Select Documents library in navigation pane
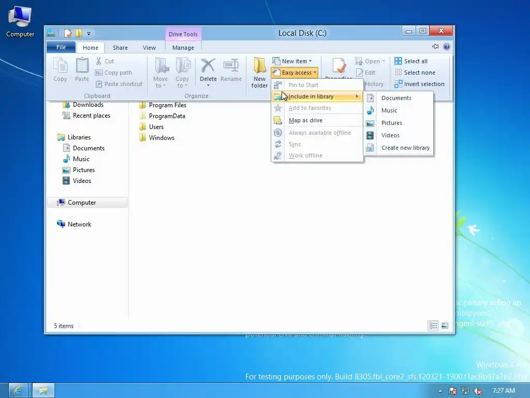 [x=84, y=148]
